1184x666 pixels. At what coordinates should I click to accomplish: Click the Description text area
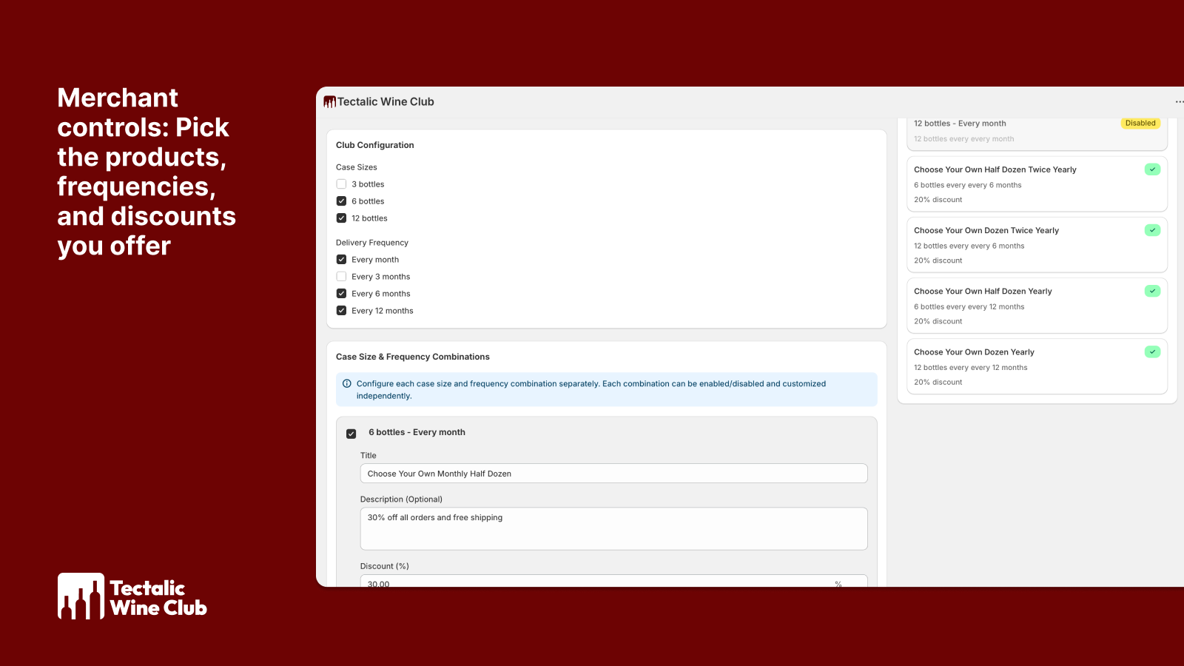613,528
